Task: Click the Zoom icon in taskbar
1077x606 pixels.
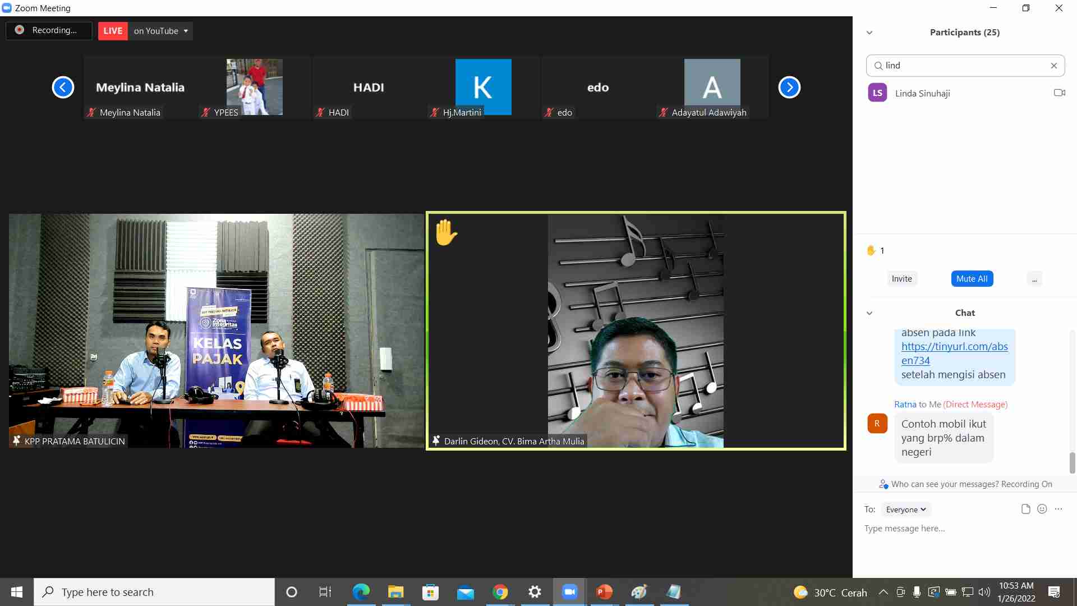Action: coord(569,592)
